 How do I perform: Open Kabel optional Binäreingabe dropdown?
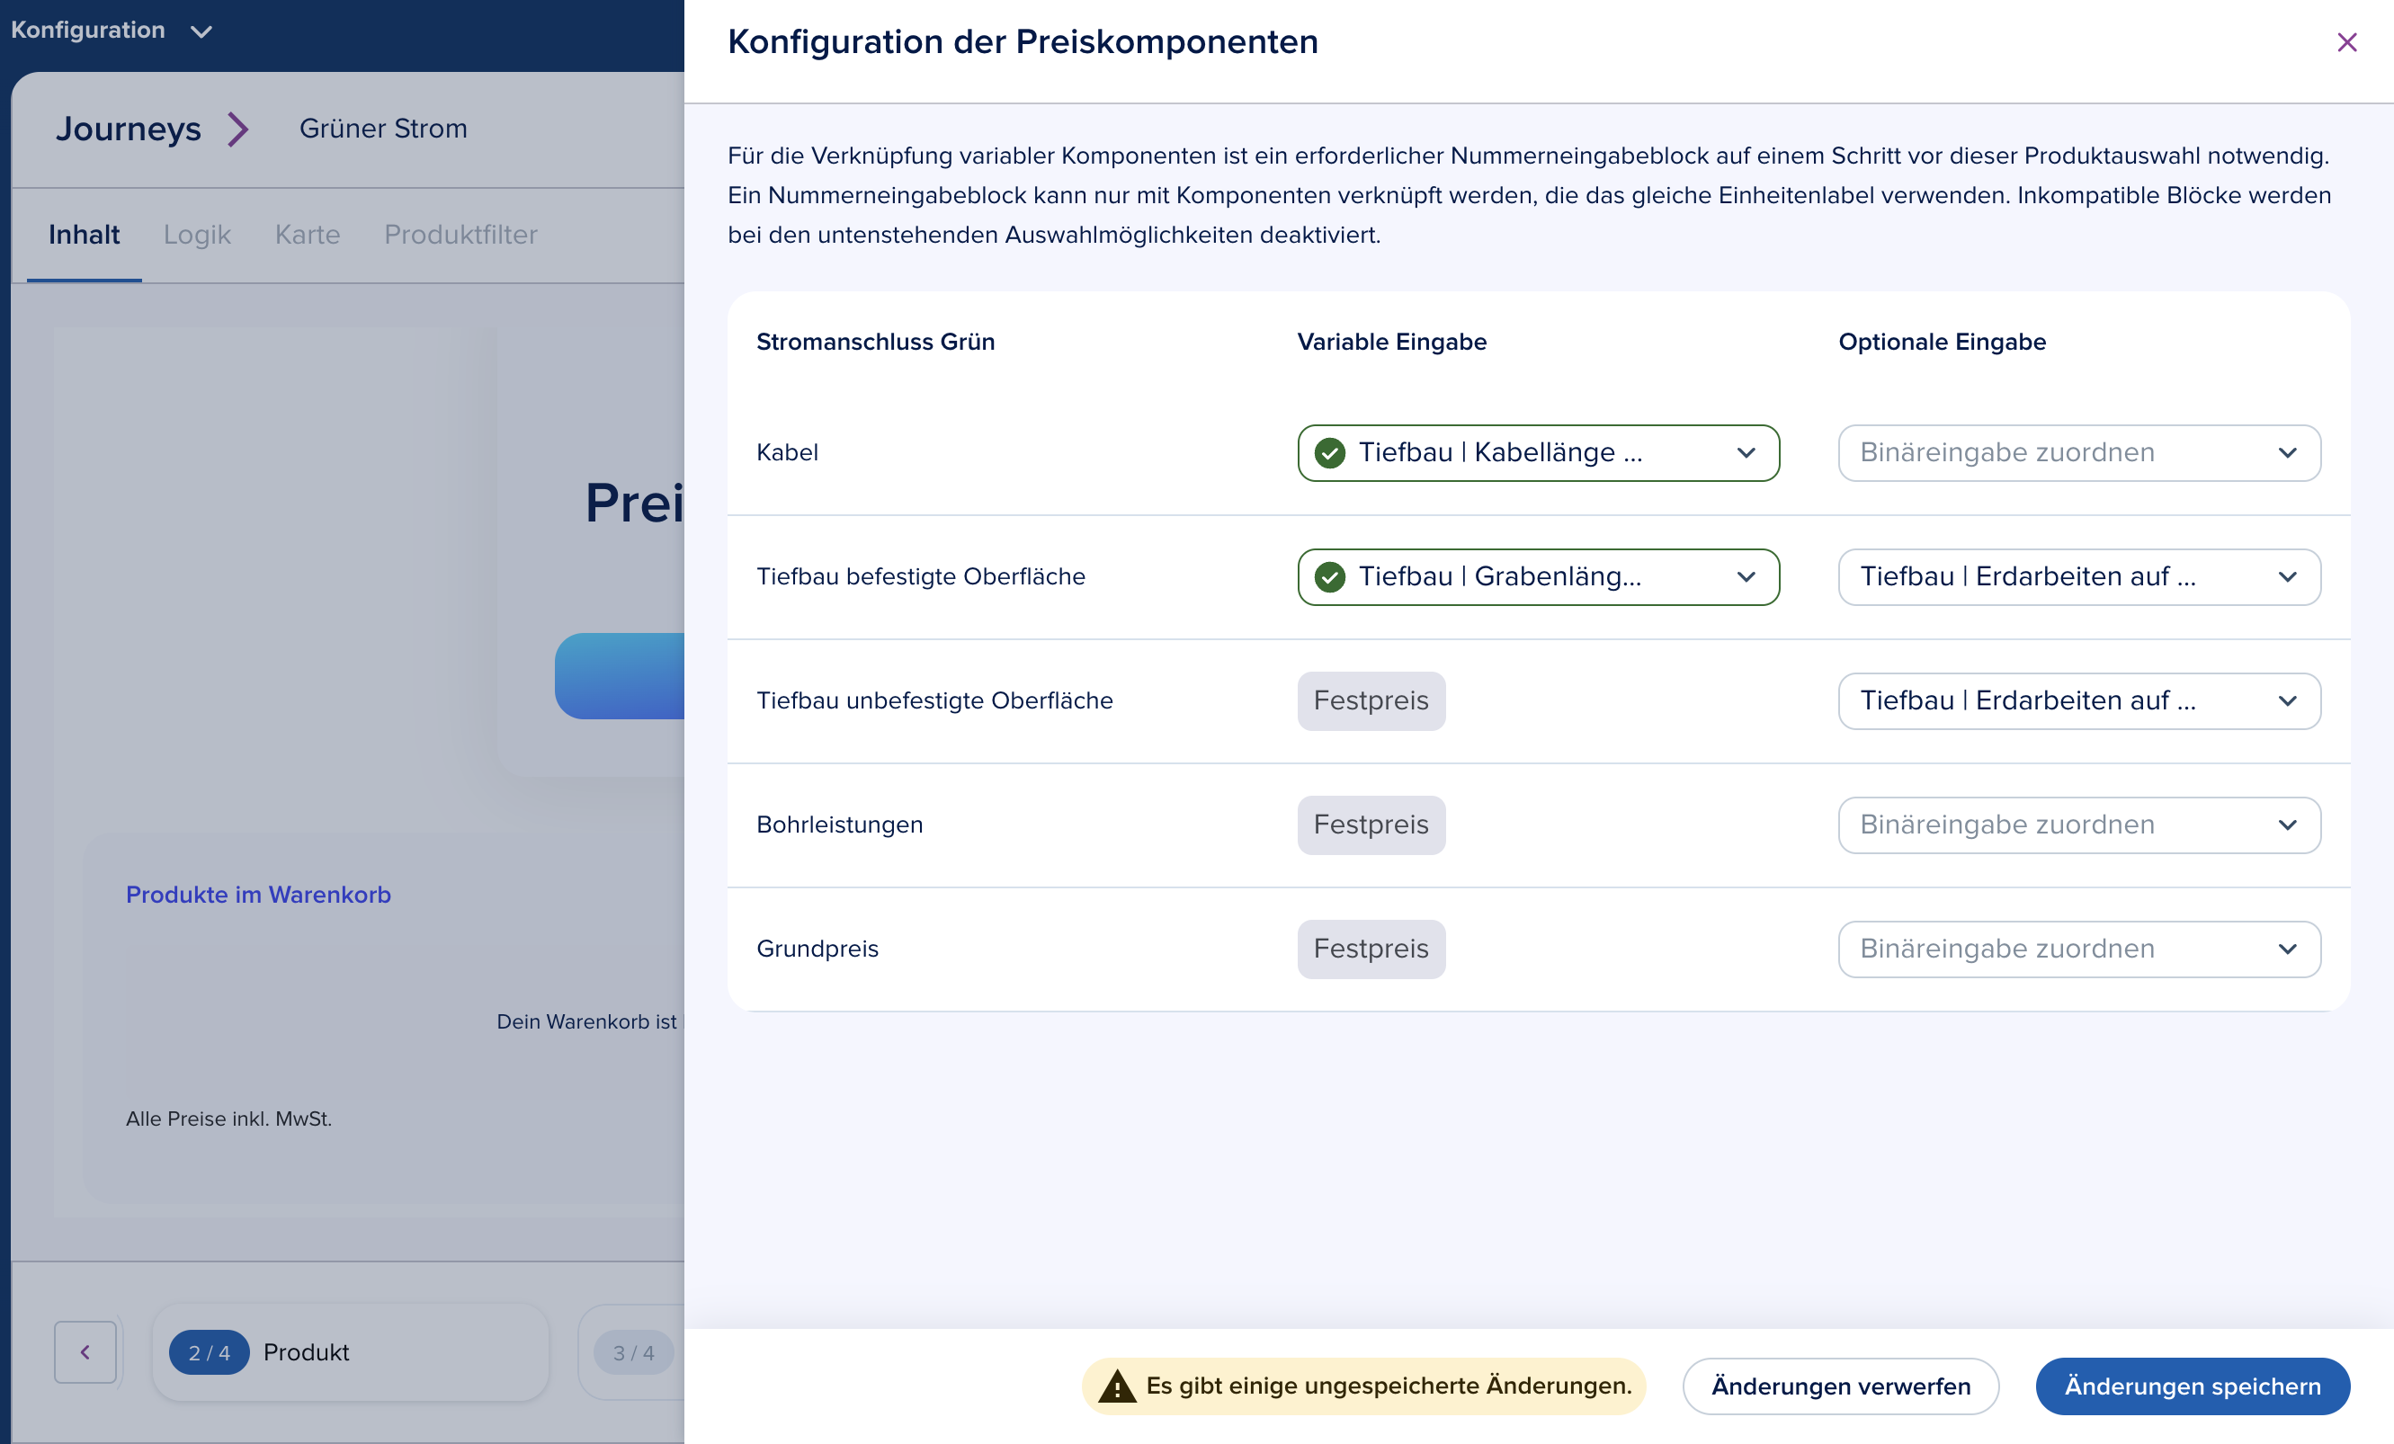[x=2079, y=452]
